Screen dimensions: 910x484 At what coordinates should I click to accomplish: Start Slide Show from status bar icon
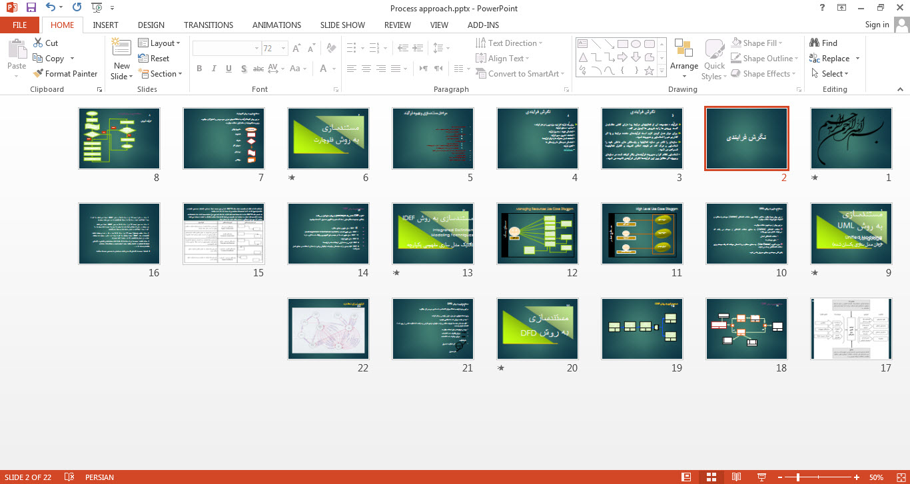pyautogui.click(x=761, y=477)
